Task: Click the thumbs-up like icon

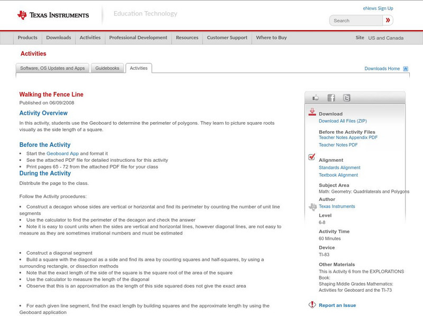Action: coord(316,97)
